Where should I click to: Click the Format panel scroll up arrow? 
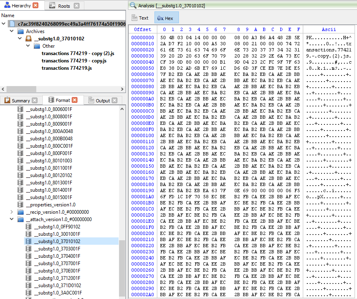click(122, 109)
